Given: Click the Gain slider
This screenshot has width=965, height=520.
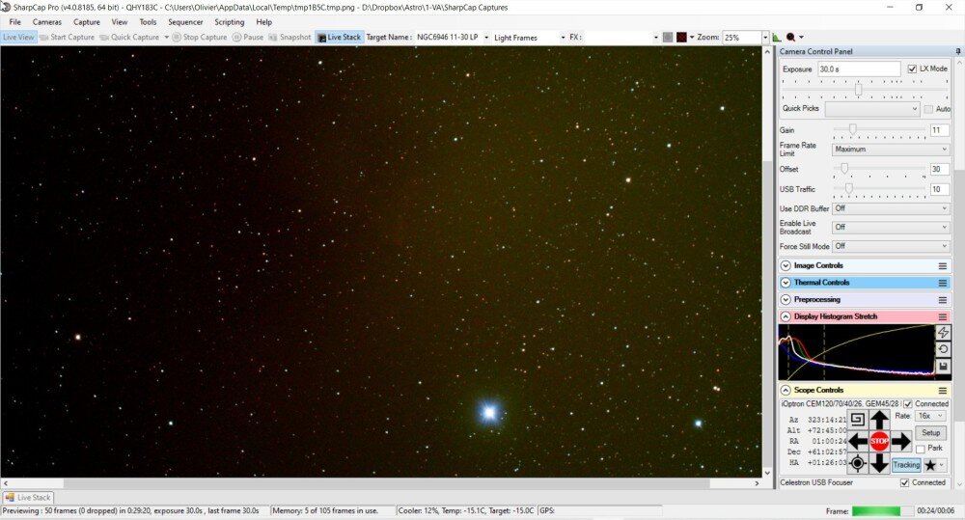Looking at the screenshot, I should point(879,130).
